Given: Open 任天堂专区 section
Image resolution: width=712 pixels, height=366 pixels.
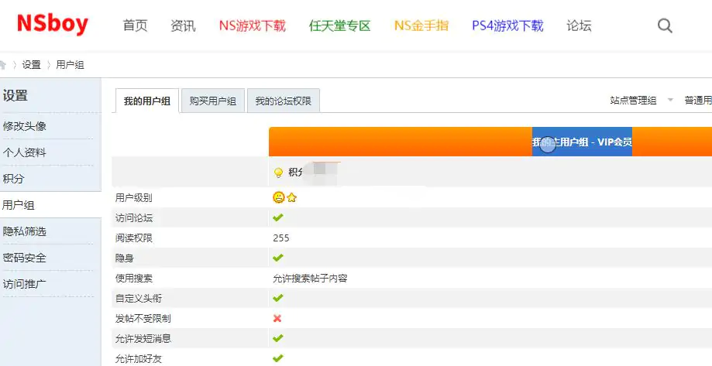Looking at the screenshot, I should tap(339, 26).
